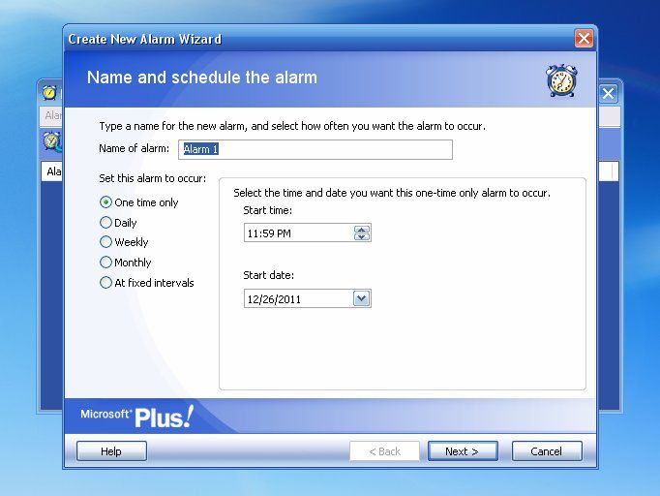Click alarm clock icon in background window title
The width and height of the screenshot is (660, 496).
[x=49, y=93]
